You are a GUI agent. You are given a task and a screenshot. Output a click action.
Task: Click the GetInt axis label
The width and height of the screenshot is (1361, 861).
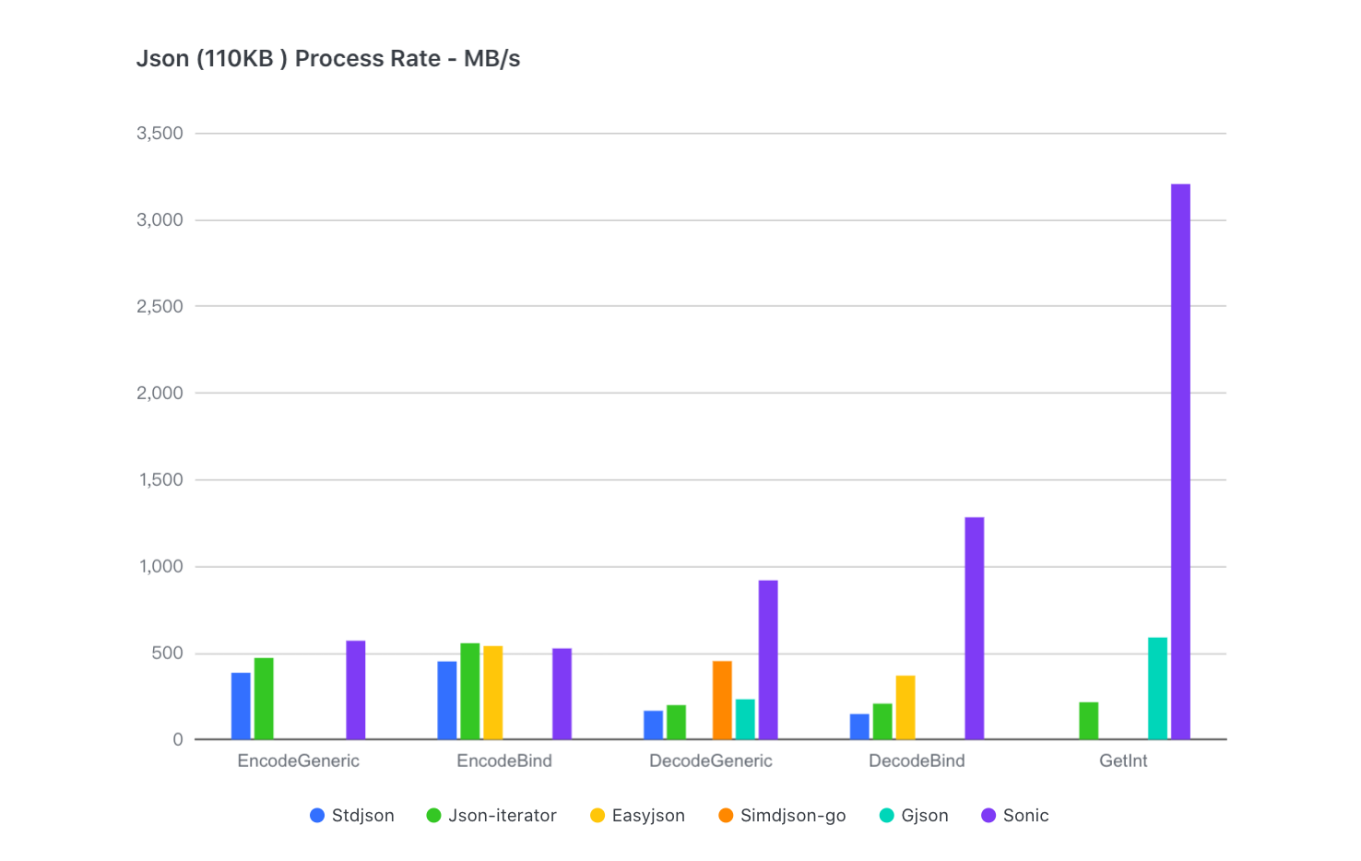point(1123,761)
